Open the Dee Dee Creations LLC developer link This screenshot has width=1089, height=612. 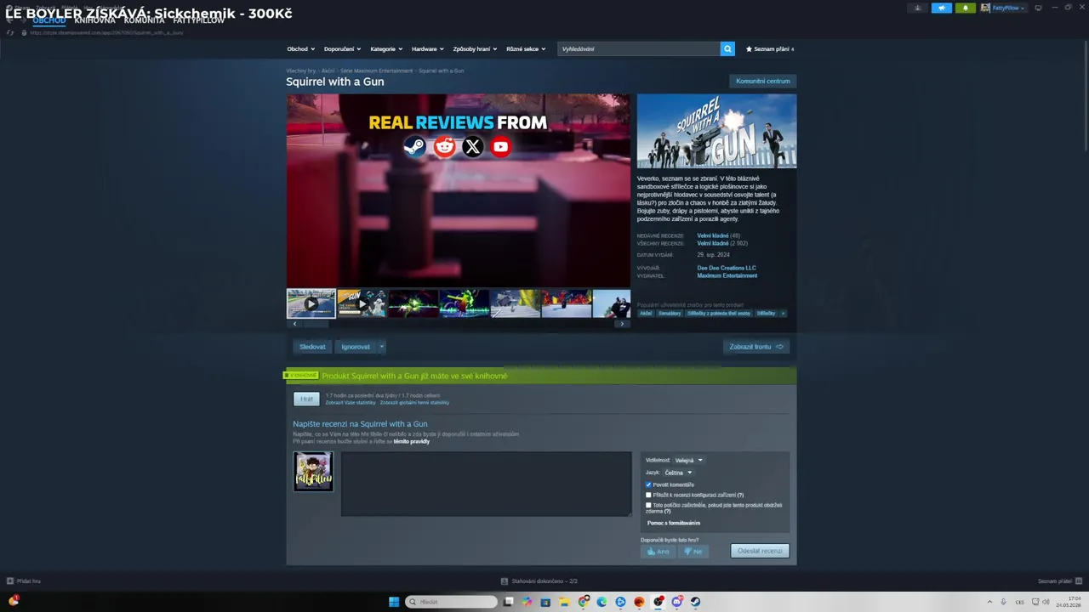pos(727,268)
